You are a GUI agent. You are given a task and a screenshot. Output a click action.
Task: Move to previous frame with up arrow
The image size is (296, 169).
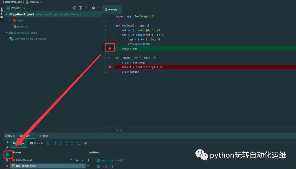coord(71,160)
